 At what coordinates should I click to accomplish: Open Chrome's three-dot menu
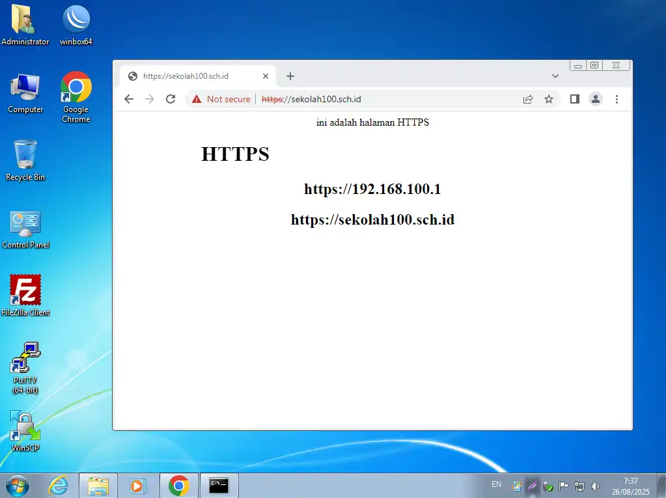click(x=617, y=99)
